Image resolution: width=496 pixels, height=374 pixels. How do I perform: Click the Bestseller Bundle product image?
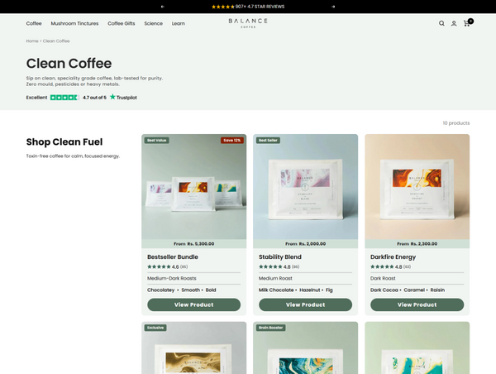(x=194, y=187)
